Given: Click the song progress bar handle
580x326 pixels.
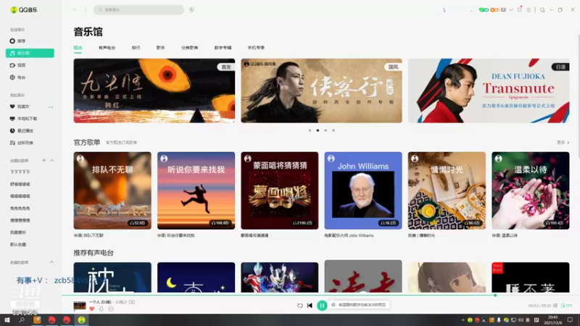Looking at the screenshot, I should pos(495,295).
